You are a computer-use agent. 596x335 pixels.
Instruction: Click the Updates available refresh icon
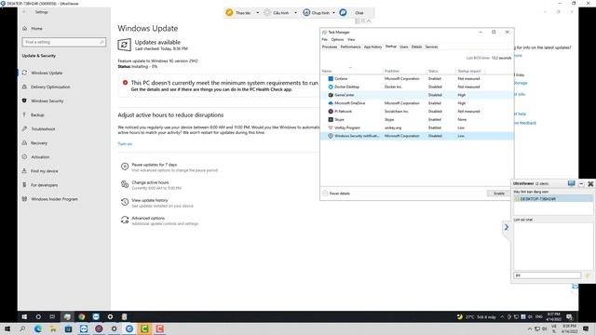tap(124, 45)
